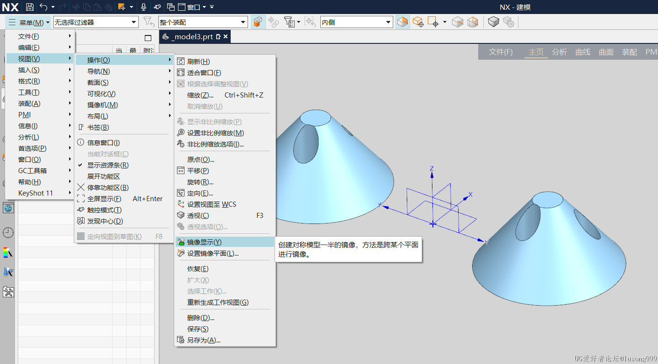Open 设置镜像平面(I)... command
Image resolution: width=658 pixels, height=364 pixels.
pos(225,253)
